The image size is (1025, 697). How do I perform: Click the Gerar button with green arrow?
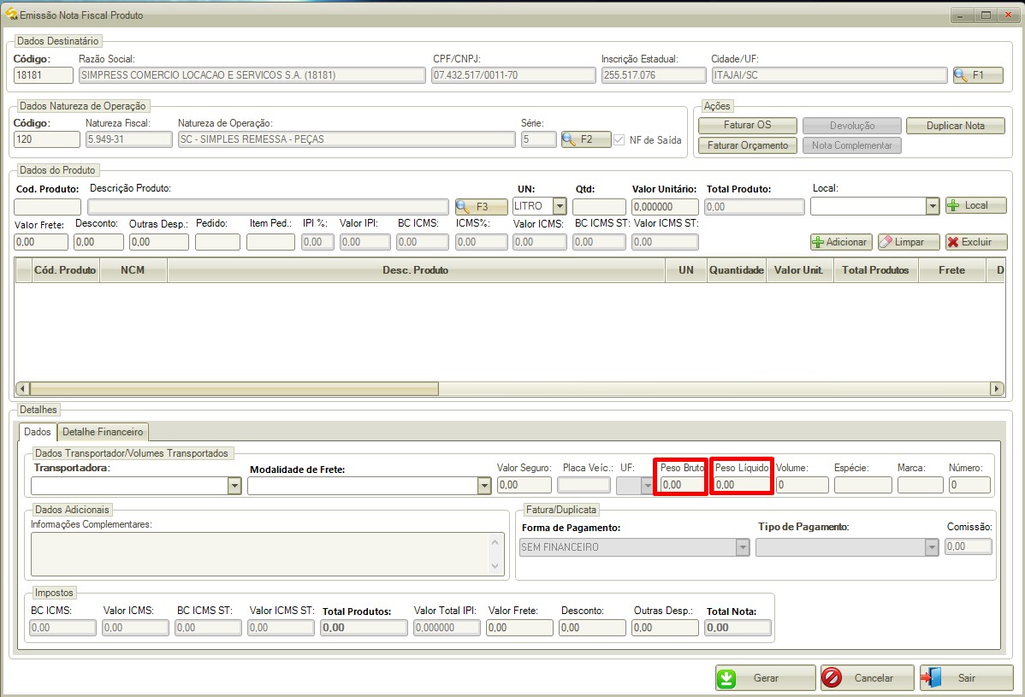[765, 678]
